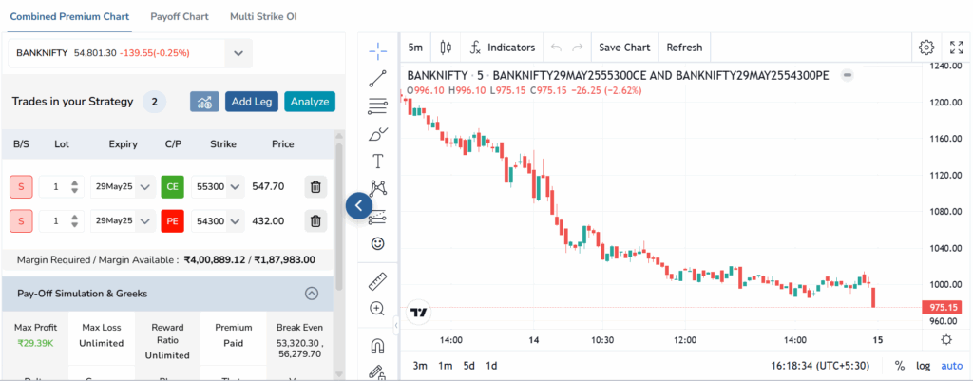Viewport: 973px width, 381px height.
Task: Open the Fibonacci/horizontal lines tool
Action: point(377,106)
